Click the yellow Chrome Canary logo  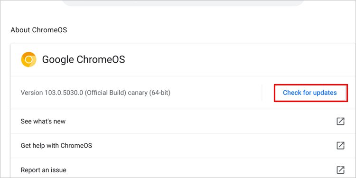[x=28, y=59]
